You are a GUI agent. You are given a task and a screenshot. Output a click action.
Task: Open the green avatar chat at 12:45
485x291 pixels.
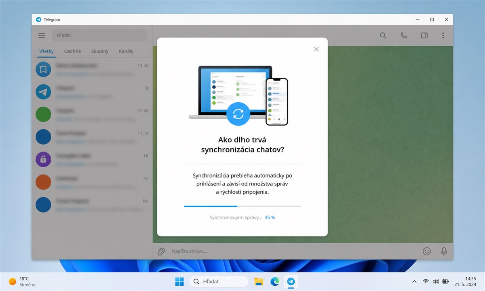tap(92, 115)
